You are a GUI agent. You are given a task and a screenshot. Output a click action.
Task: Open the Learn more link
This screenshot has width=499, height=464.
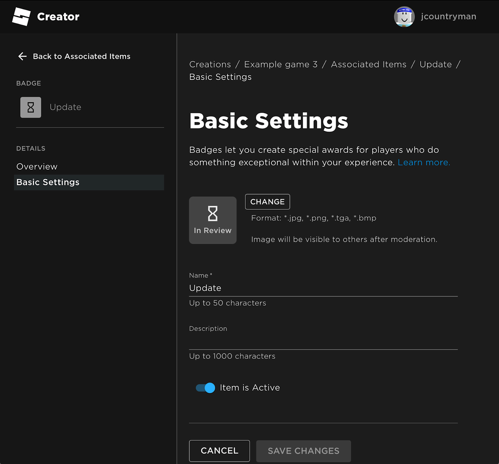click(423, 162)
